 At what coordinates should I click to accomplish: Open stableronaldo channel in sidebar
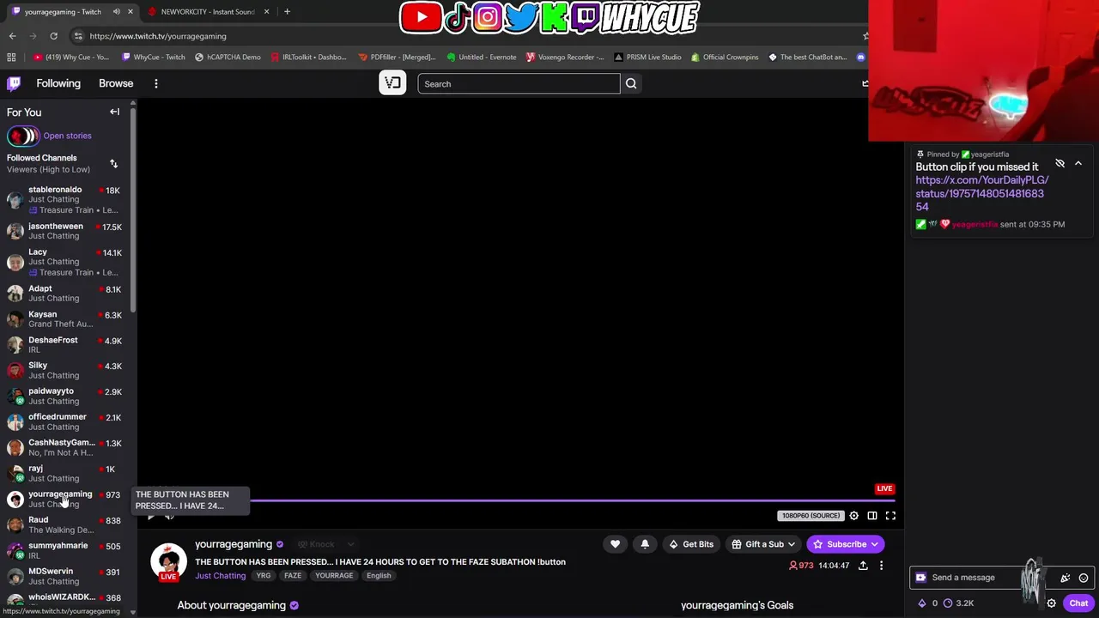[64, 199]
